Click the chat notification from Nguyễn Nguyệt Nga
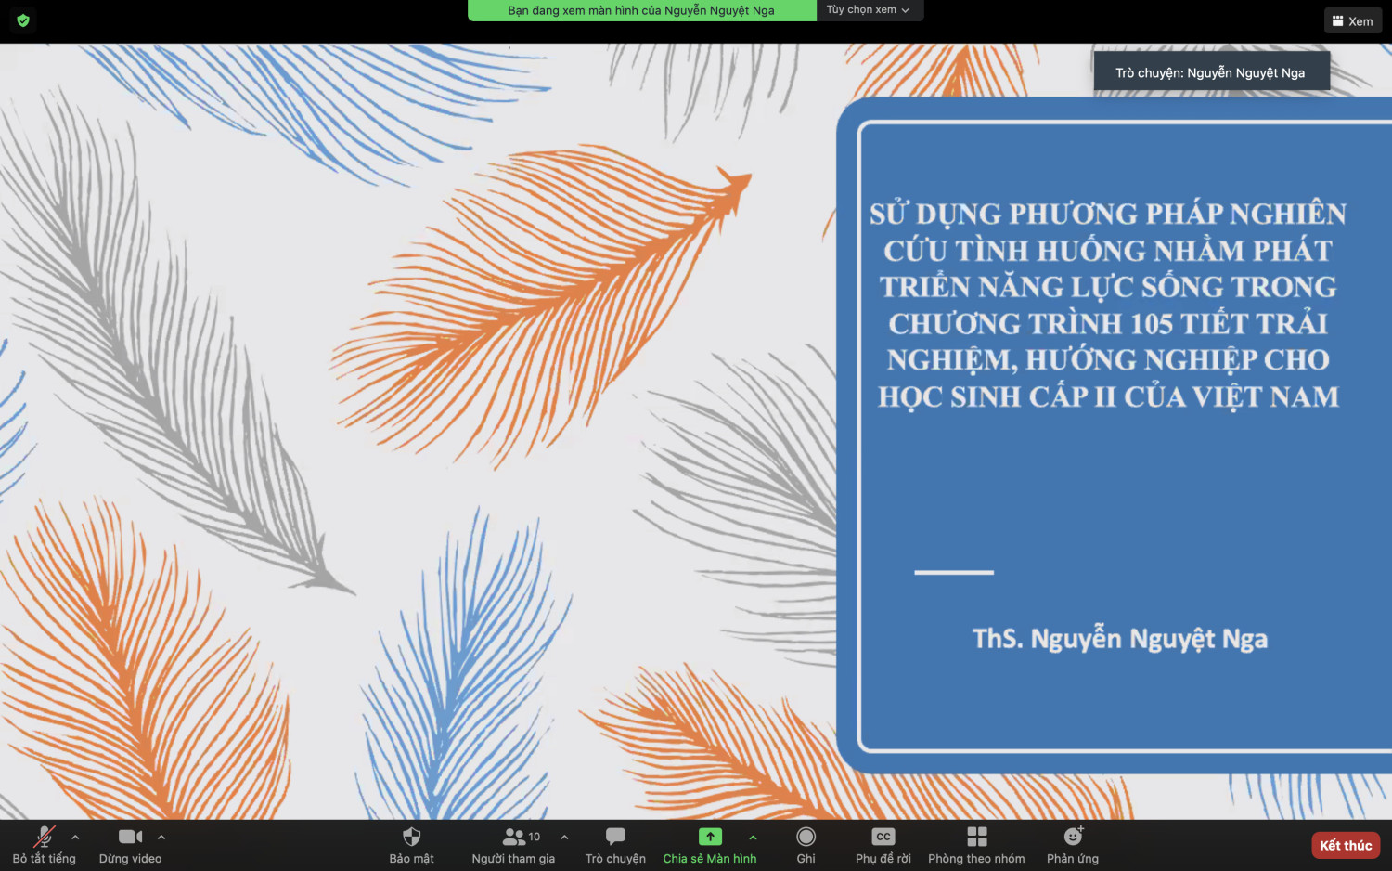This screenshot has width=1392, height=871. tap(1210, 72)
